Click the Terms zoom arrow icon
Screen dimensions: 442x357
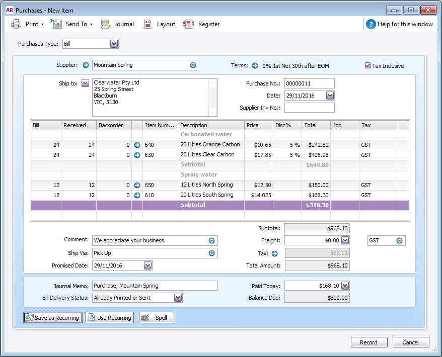tap(255, 65)
